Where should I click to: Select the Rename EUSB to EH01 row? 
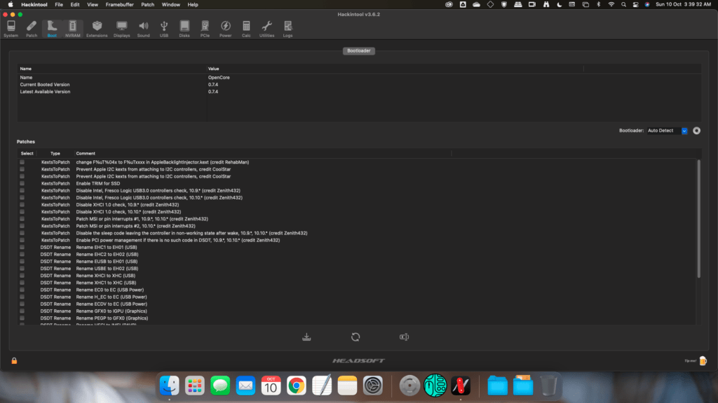(357, 262)
